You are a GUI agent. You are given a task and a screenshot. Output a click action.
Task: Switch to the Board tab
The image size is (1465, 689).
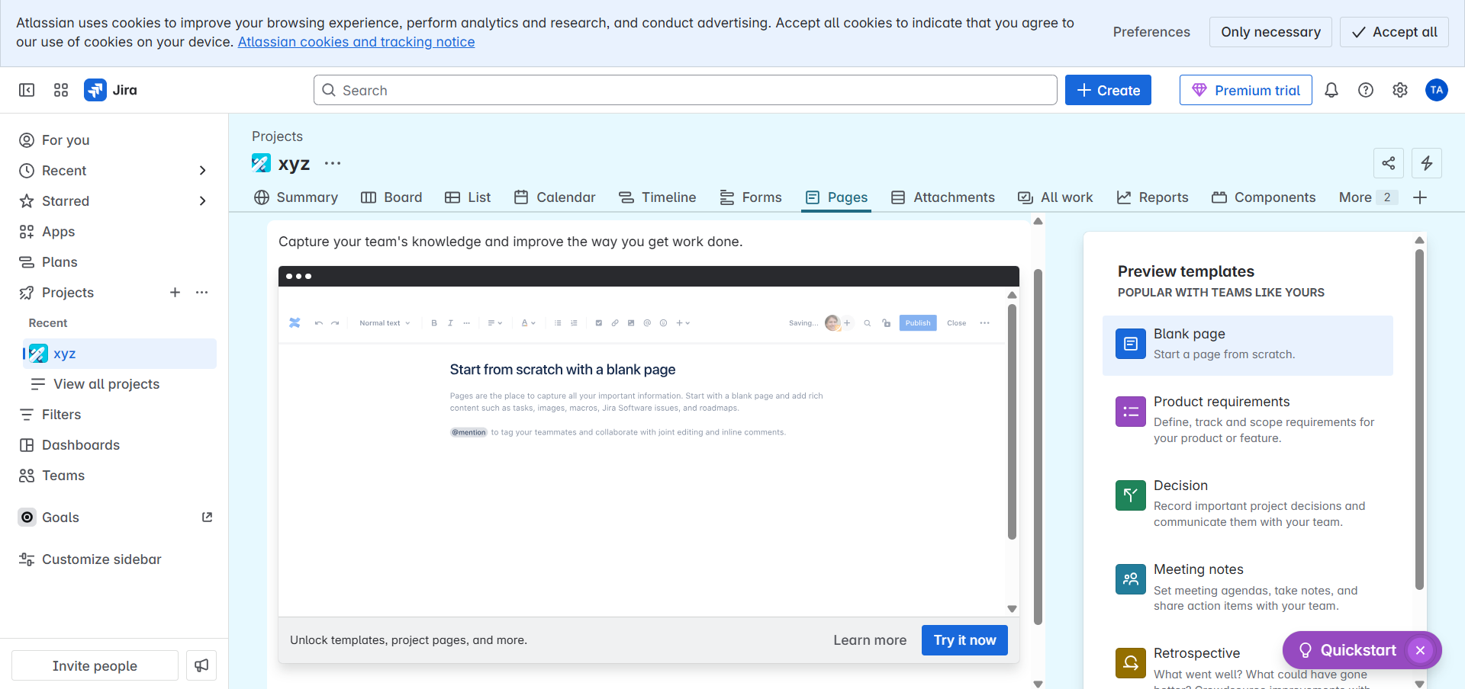point(391,197)
